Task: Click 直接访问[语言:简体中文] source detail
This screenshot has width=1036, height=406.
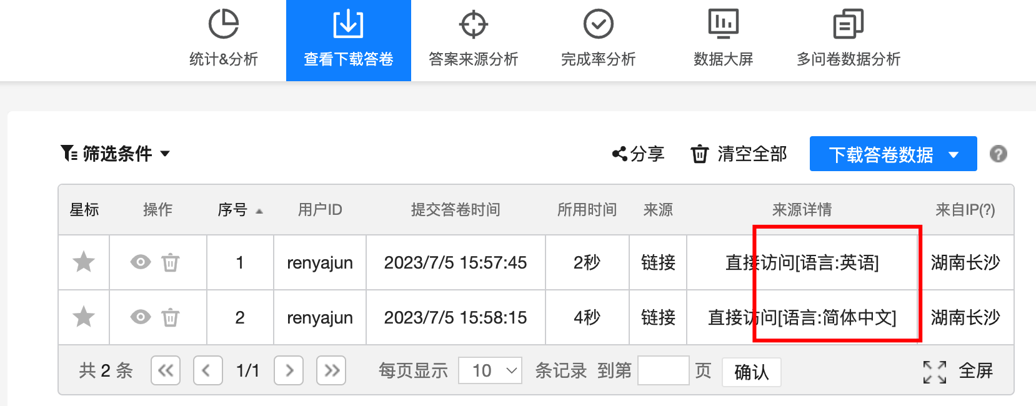Action: (802, 318)
